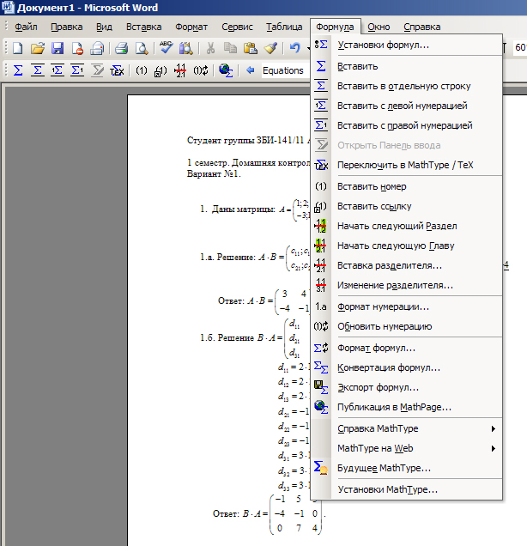Click MathType Right-Numbered Equation toolbar icon
The image size is (527, 546).
[77, 70]
